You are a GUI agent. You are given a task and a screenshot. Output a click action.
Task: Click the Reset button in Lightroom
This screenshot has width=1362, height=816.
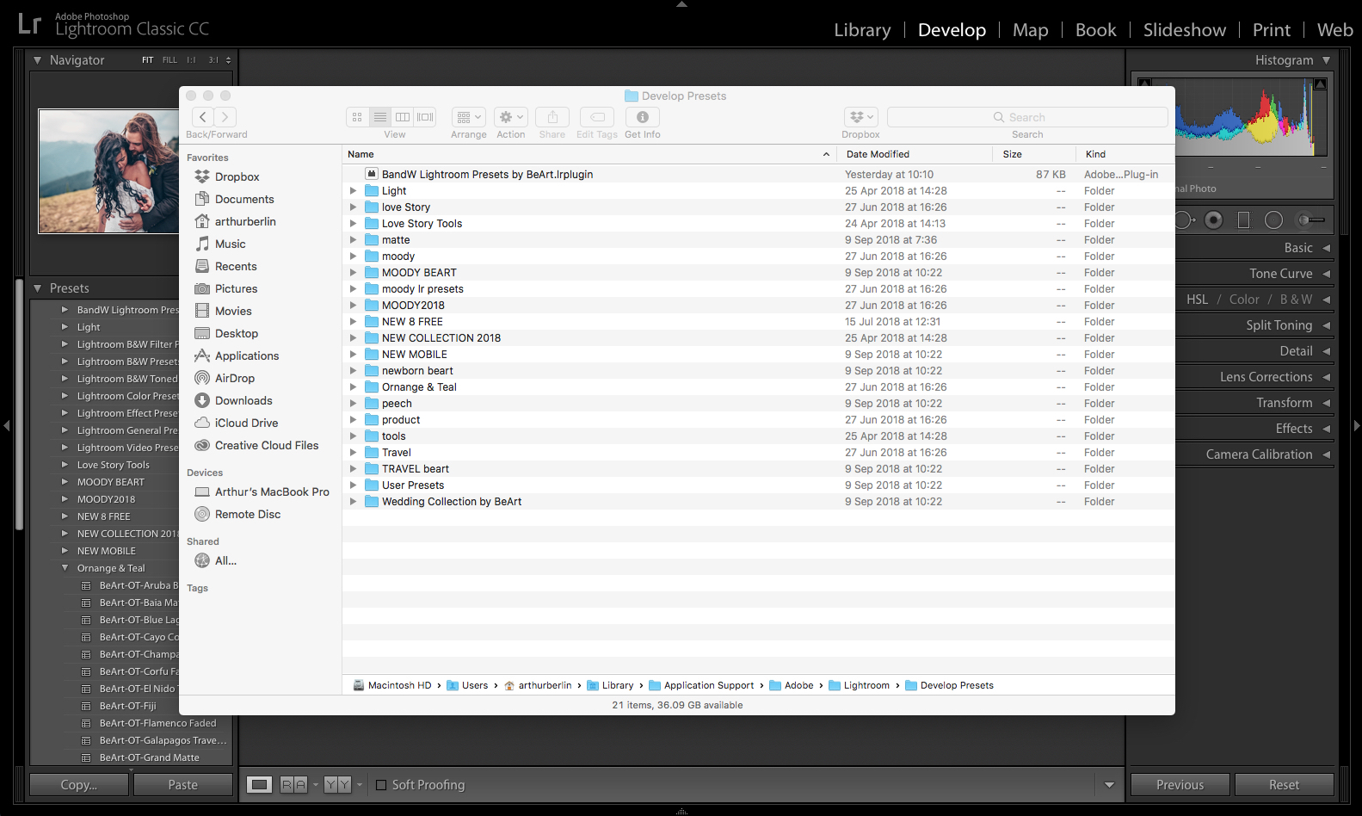pyautogui.click(x=1284, y=785)
